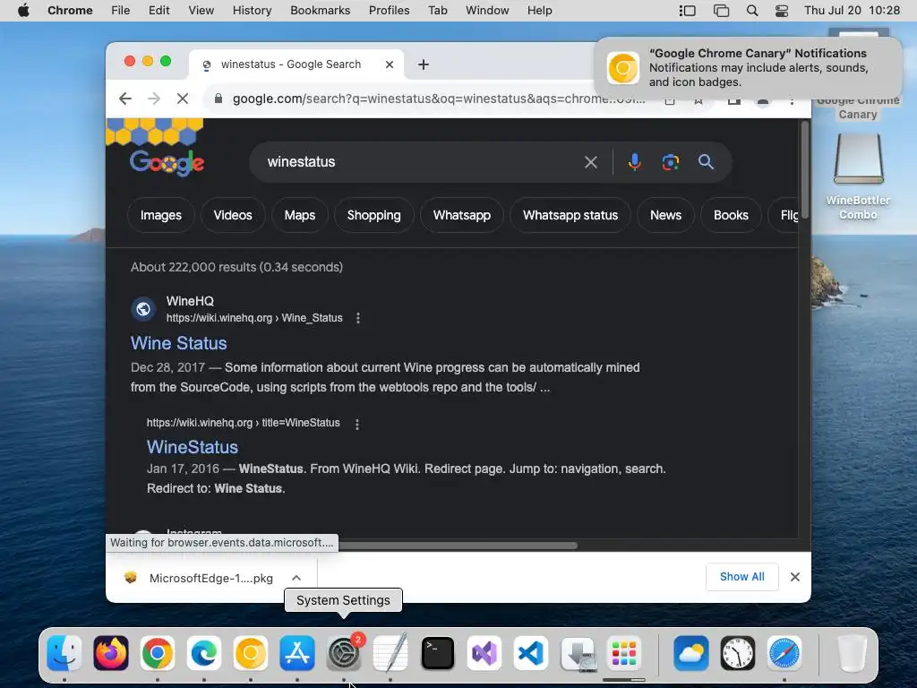This screenshot has width=917, height=688.
Task: Switch to Maps results
Action: [299, 215]
